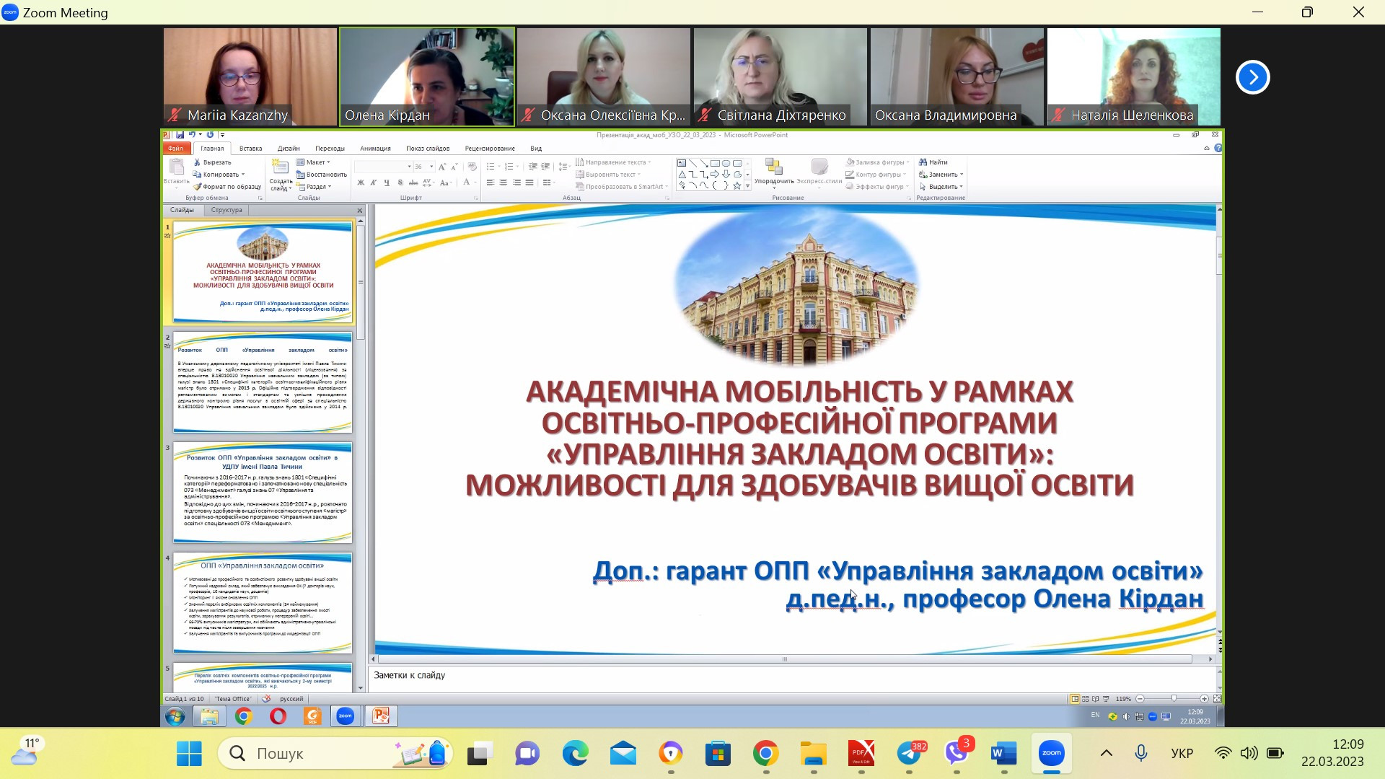Click the Arrange (Упорядочить) icon
The height and width of the screenshot is (779, 1385).
773,168
